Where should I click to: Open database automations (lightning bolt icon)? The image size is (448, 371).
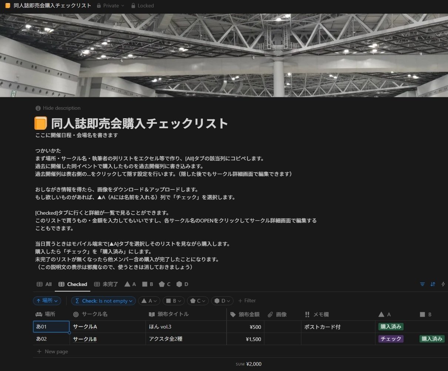click(443, 284)
